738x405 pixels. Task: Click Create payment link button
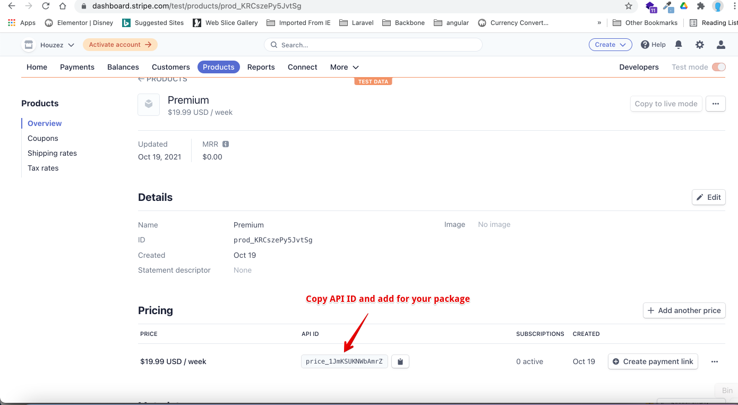pos(653,361)
